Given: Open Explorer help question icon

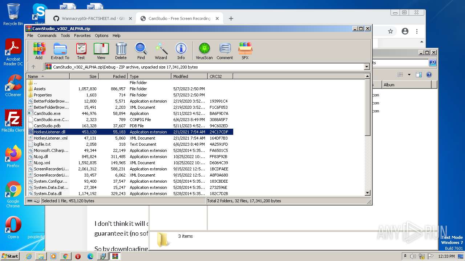Looking at the screenshot, I should tap(429, 75).
